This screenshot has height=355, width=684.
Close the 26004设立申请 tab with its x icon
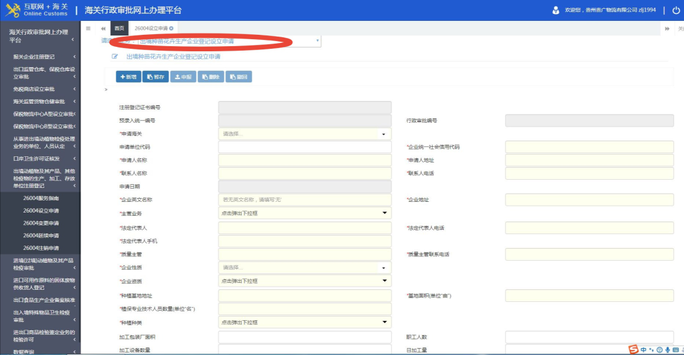click(171, 28)
